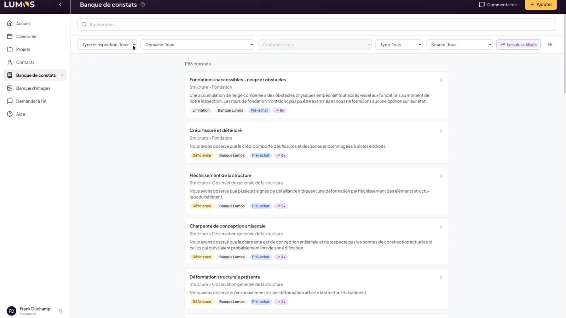
Task: Click the 8x usage badge
Action: coord(279,110)
